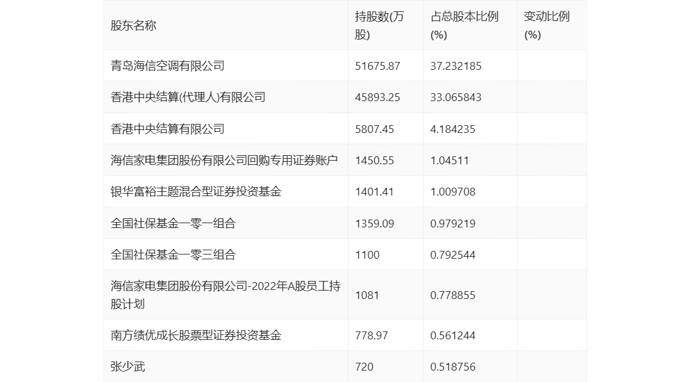Select 香港中央结算(代理人)有限公司 row name

coord(188,97)
